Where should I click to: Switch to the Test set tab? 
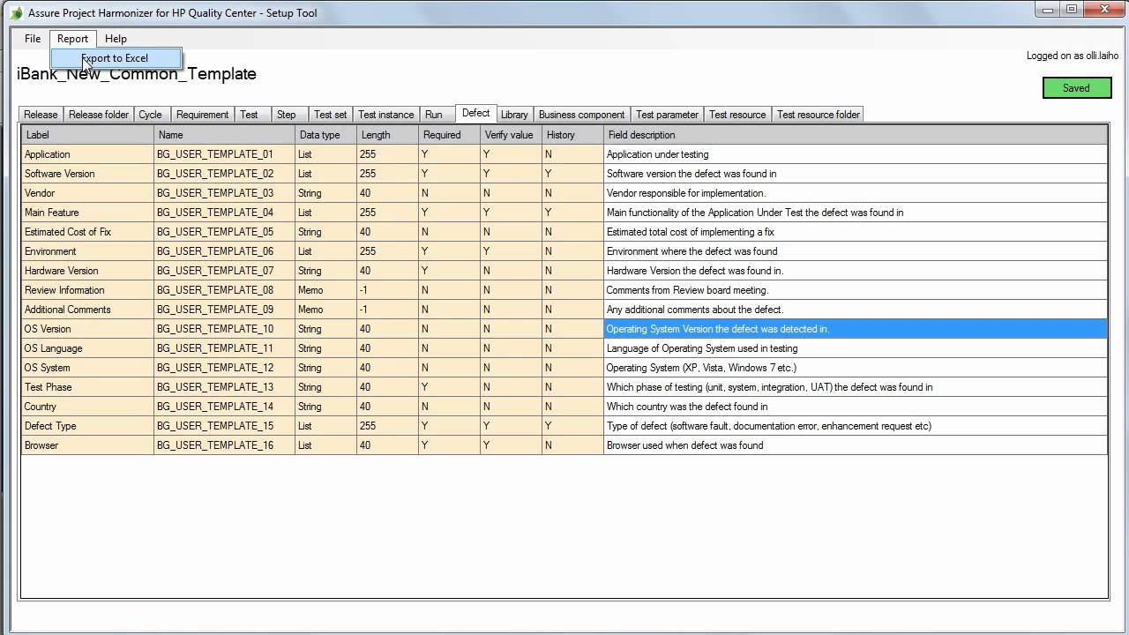click(x=331, y=115)
